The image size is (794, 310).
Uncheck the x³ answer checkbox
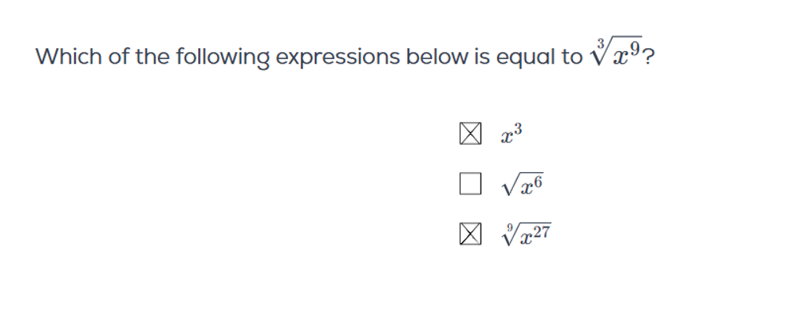470,134
